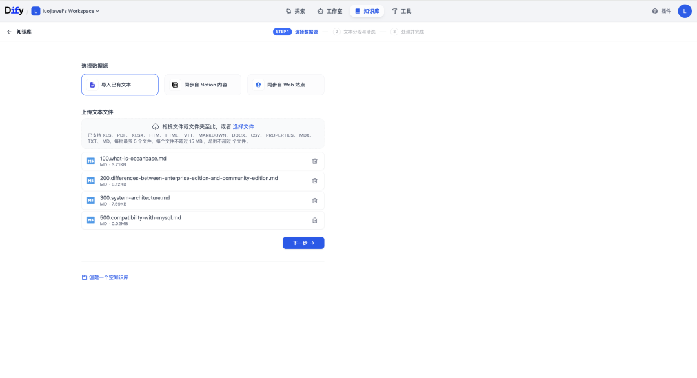Click the back arrow beside 知识库
697x378 pixels.
coord(8,31)
